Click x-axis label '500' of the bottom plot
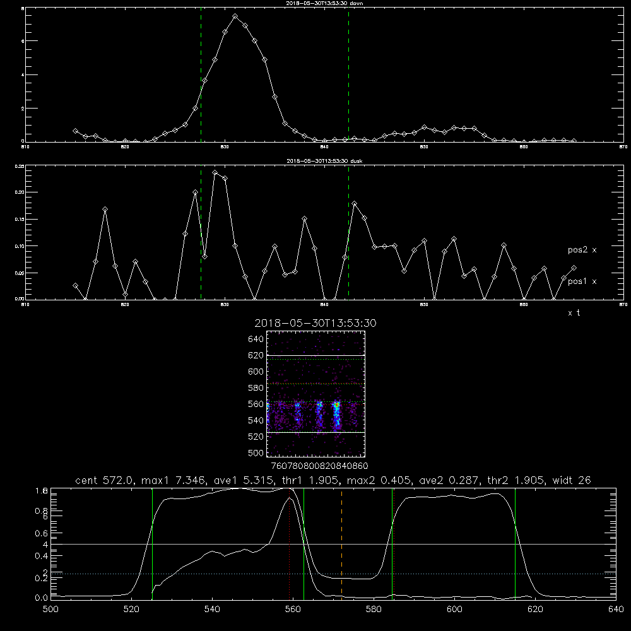This screenshot has width=631, height=631. (50, 610)
